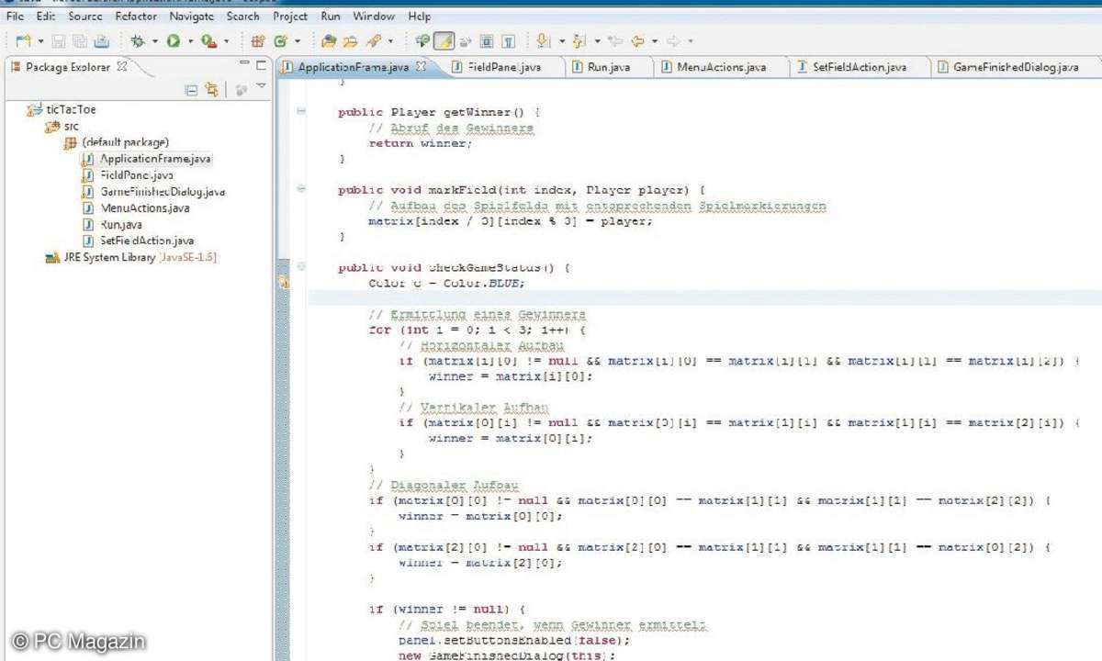Click the 'return winner;' code line
The width and height of the screenshot is (1102, 661).
420,143
